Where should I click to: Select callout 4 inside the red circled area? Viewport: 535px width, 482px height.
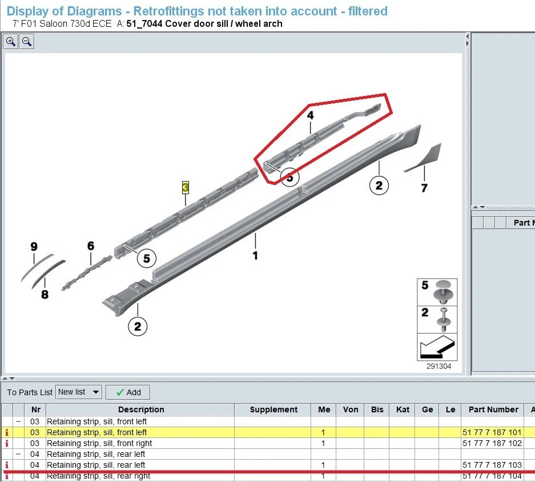(x=310, y=116)
